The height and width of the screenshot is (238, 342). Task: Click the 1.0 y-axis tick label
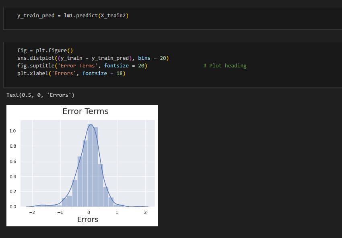coord(12,131)
